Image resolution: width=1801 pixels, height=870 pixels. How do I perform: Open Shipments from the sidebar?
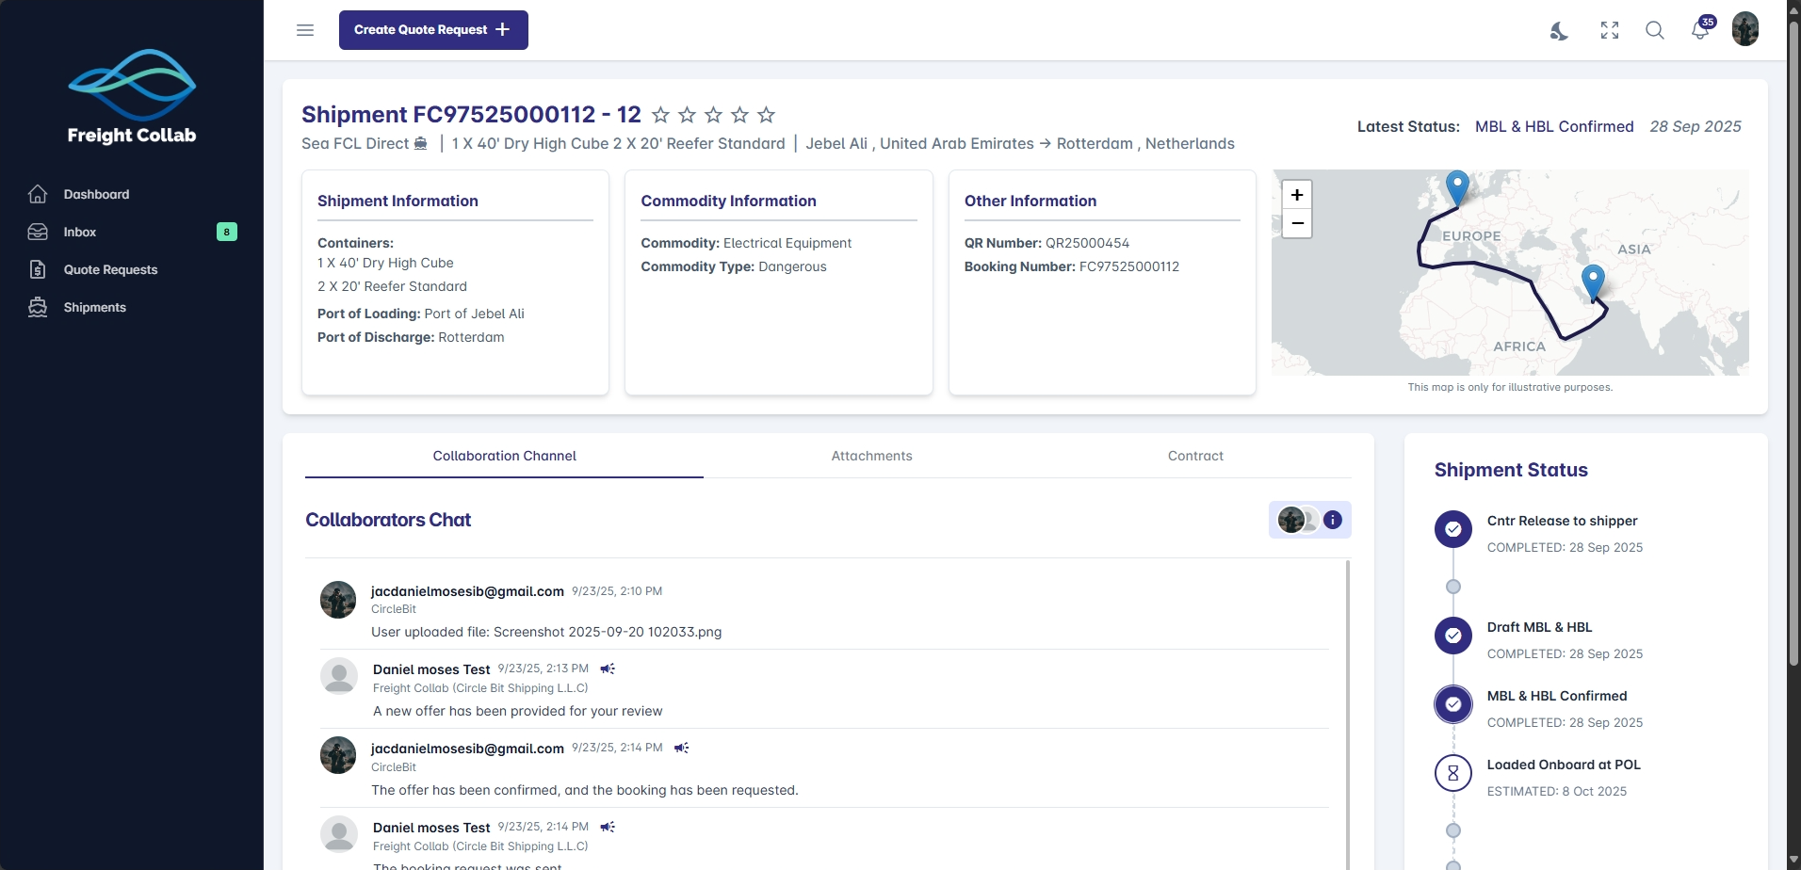(95, 307)
